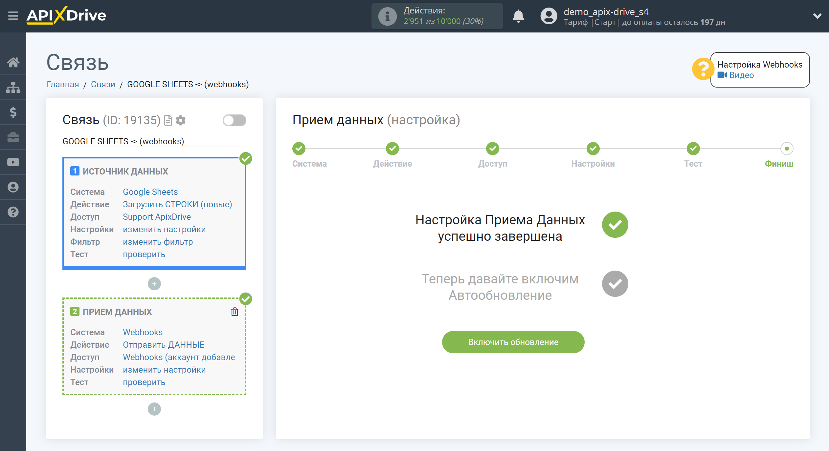Open Отправить ДАННЫЕ action link
This screenshot has width=829, height=451.
click(x=164, y=345)
